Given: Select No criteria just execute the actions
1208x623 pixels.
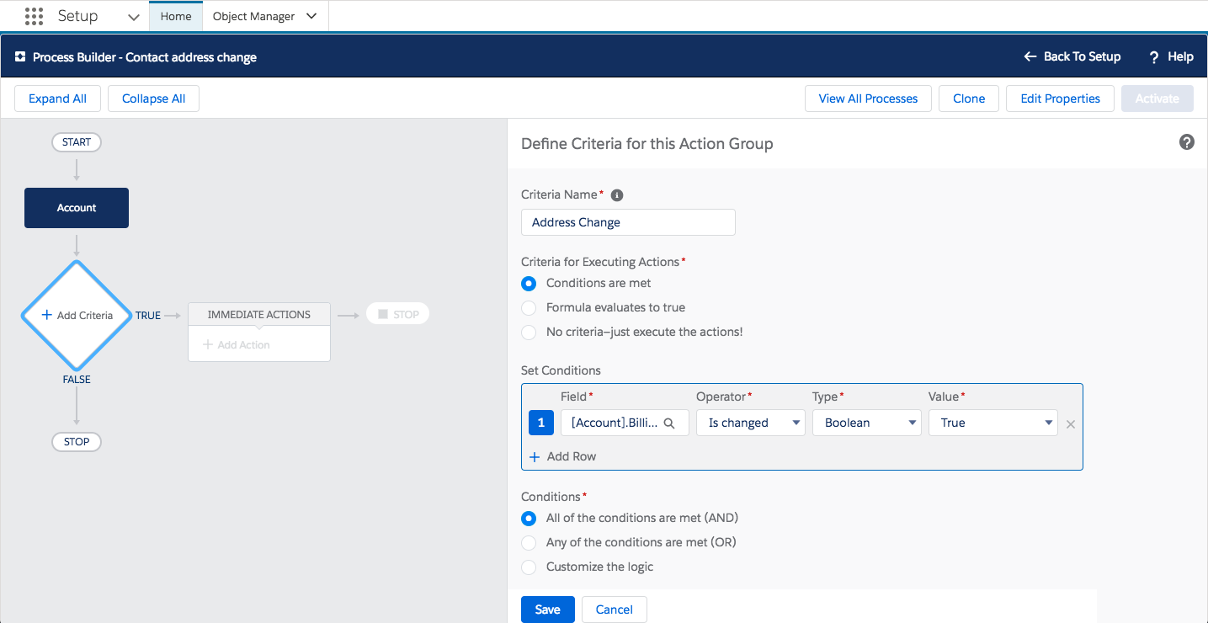Looking at the screenshot, I should click(529, 333).
